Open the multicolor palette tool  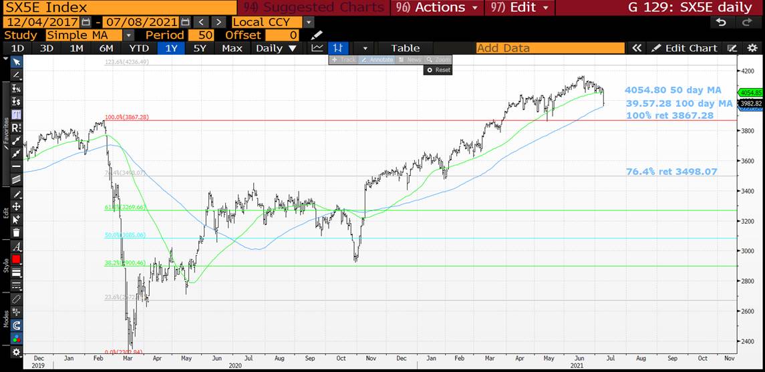pyautogui.click(x=16, y=338)
